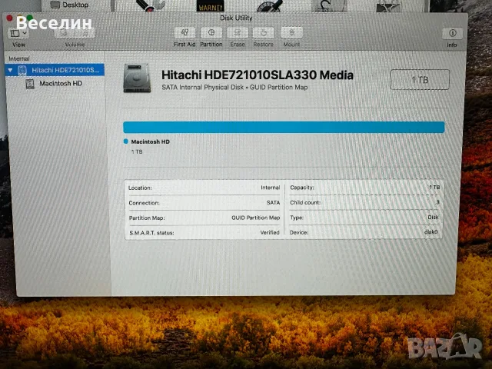This screenshot has height=369, width=492.
Task: Click the Desktop folder item behind the window
Action: point(70,5)
